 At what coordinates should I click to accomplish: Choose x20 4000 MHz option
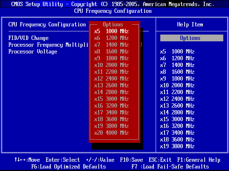111,133
